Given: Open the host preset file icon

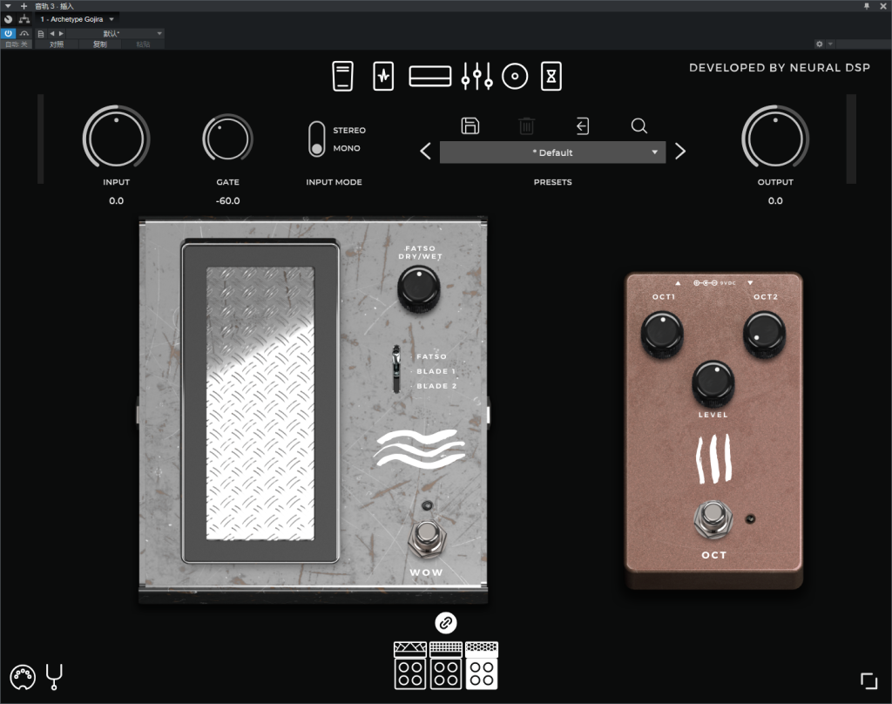Looking at the screenshot, I should coord(40,34).
